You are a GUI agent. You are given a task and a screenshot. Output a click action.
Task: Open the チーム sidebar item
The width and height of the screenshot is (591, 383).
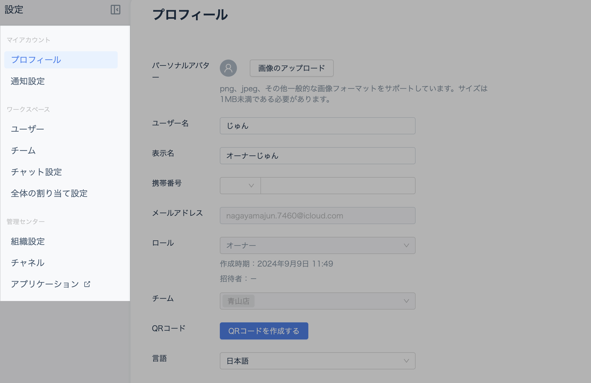(23, 151)
